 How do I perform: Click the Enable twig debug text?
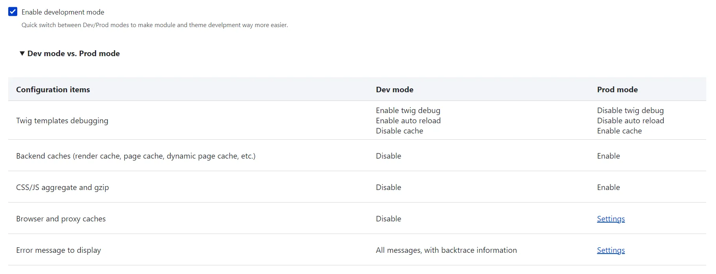coord(408,110)
